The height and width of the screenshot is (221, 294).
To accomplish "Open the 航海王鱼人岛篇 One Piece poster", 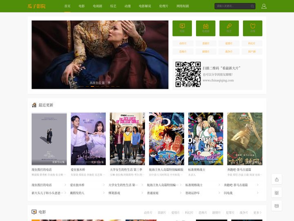I will coord(167,139).
